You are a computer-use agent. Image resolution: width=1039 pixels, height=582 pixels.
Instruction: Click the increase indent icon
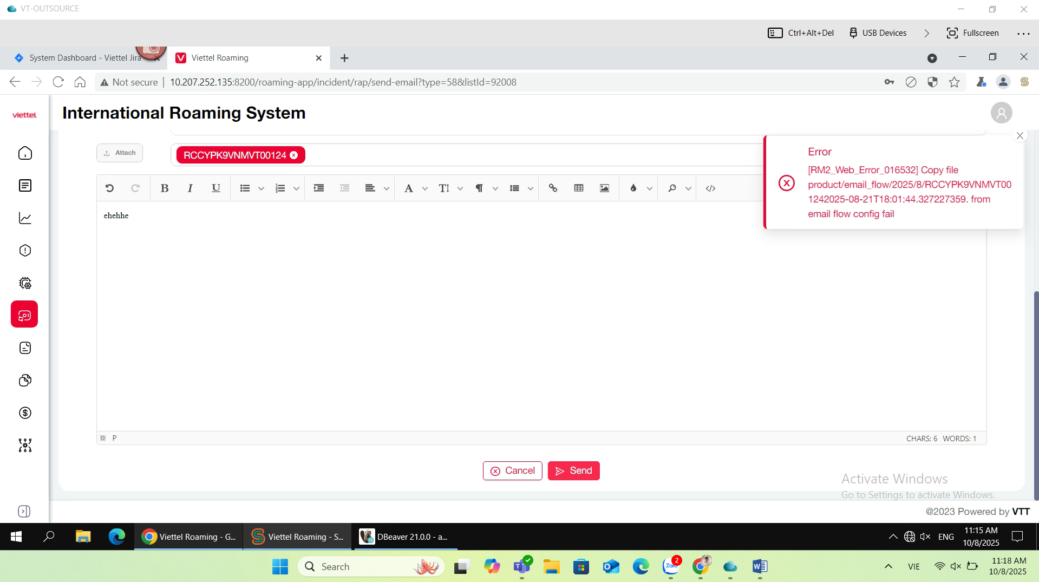click(319, 188)
